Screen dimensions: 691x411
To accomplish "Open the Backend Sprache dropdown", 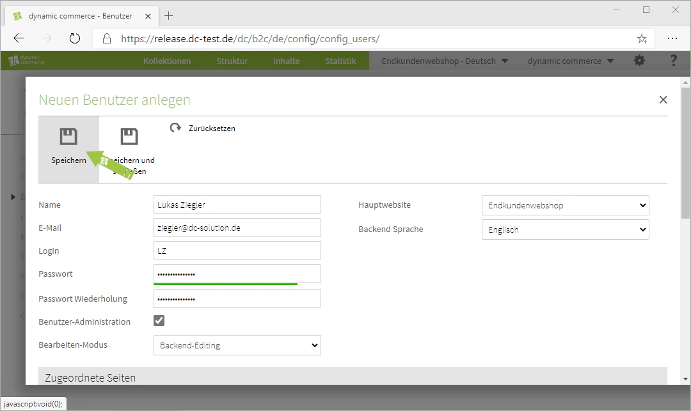I will coord(566,229).
